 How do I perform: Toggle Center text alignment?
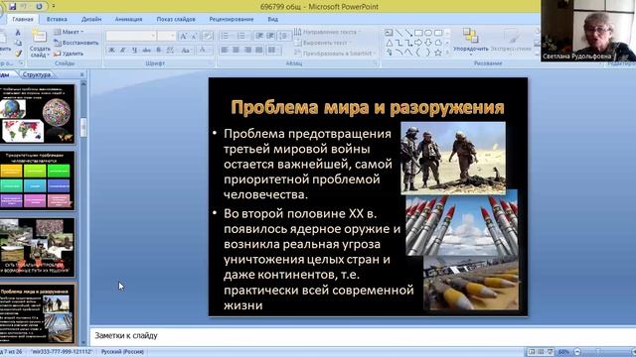237,51
